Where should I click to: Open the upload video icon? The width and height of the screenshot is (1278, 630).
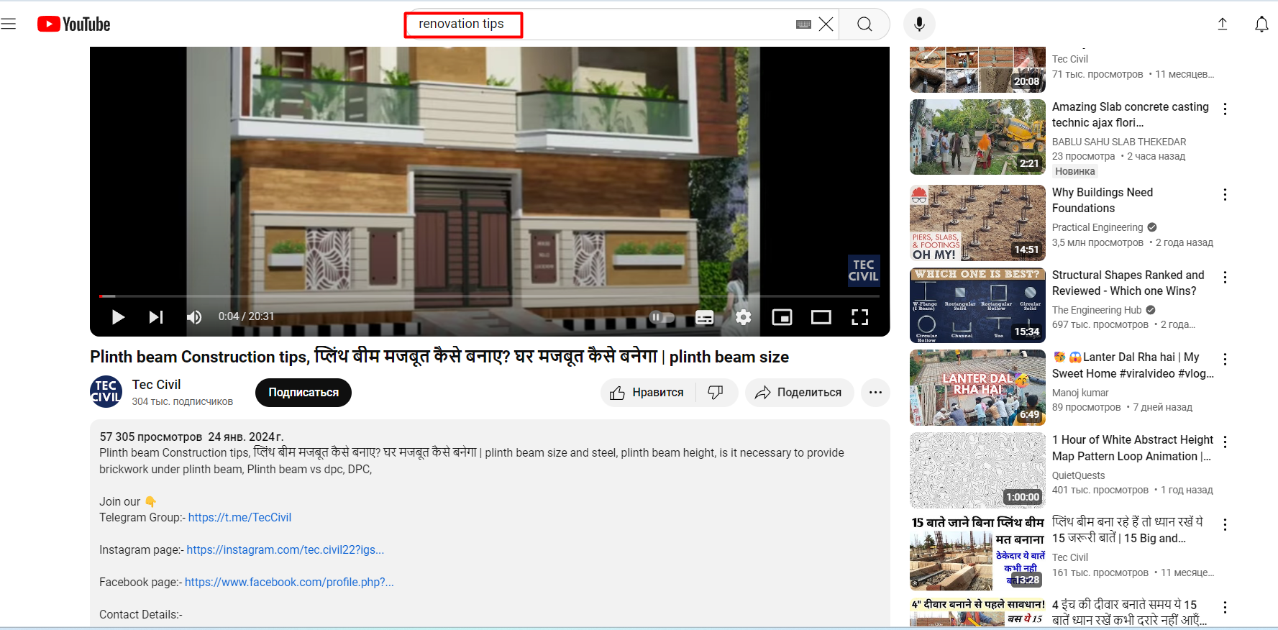click(x=1223, y=24)
